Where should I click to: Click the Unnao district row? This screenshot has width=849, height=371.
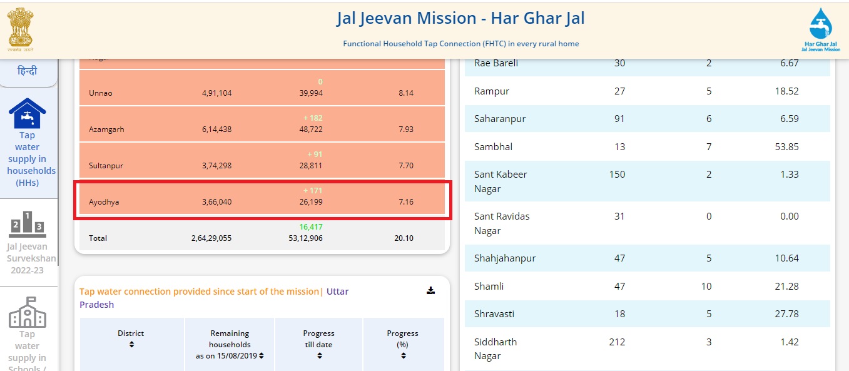262,88
